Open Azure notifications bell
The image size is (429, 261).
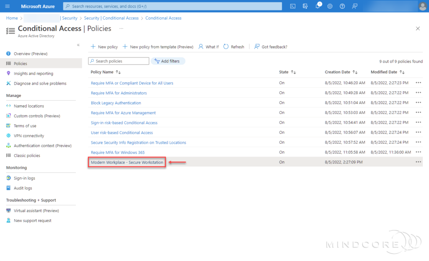(318, 6)
